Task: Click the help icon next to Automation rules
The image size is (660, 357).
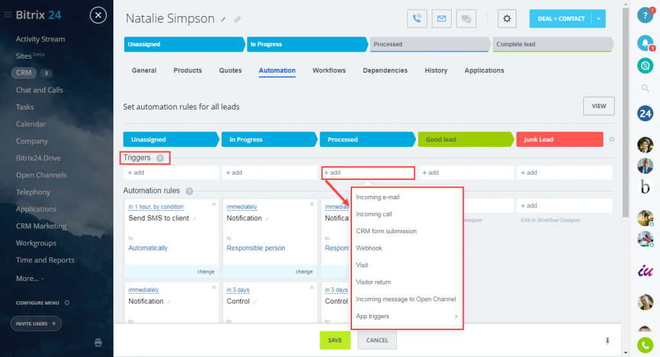Action: pyautogui.click(x=189, y=191)
